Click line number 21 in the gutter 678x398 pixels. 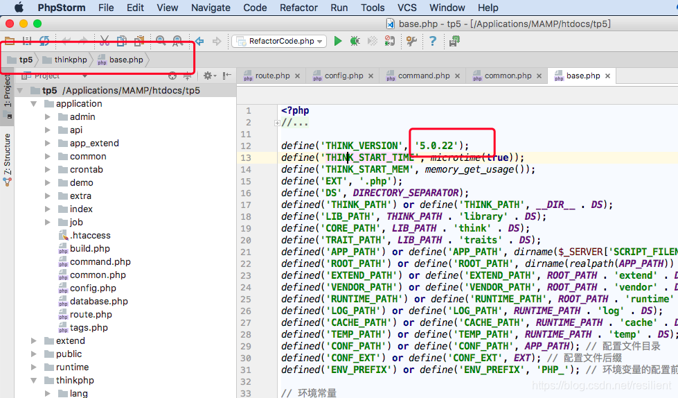click(x=246, y=252)
